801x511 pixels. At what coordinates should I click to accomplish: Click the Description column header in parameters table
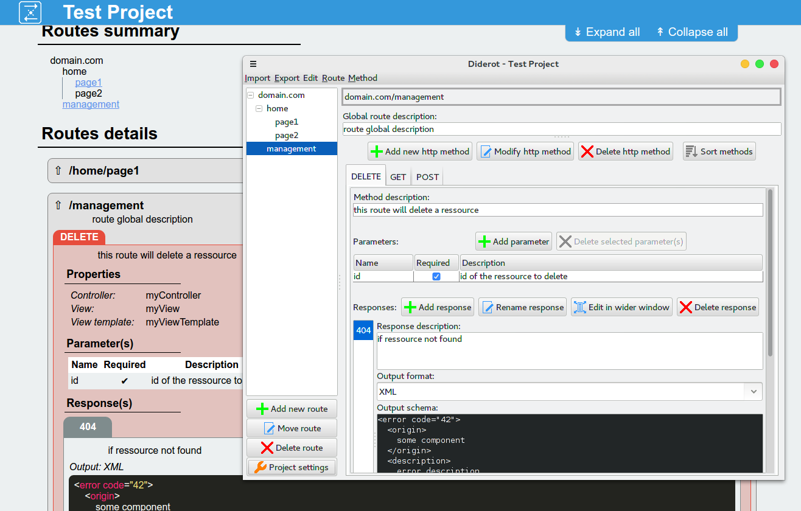(x=611, y=263)
